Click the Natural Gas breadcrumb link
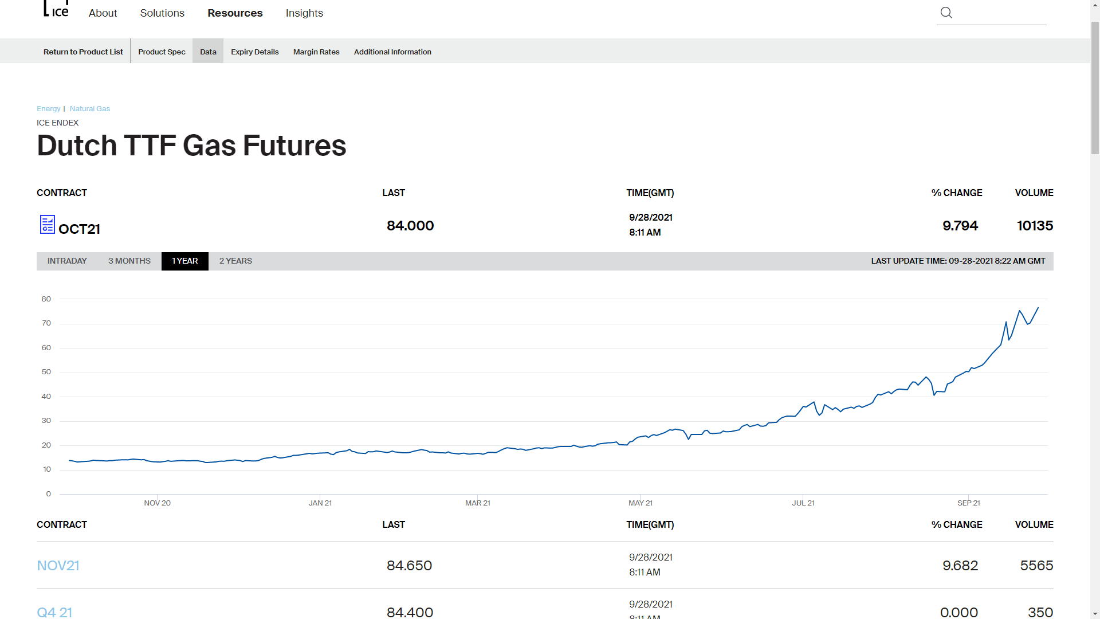The image size is (1100, 619). (90, 108)
